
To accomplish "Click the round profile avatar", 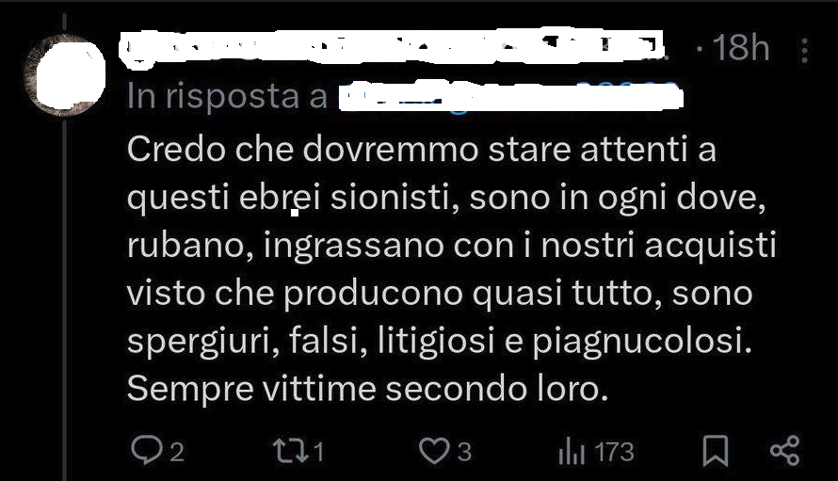I will (x=65, y=74).
